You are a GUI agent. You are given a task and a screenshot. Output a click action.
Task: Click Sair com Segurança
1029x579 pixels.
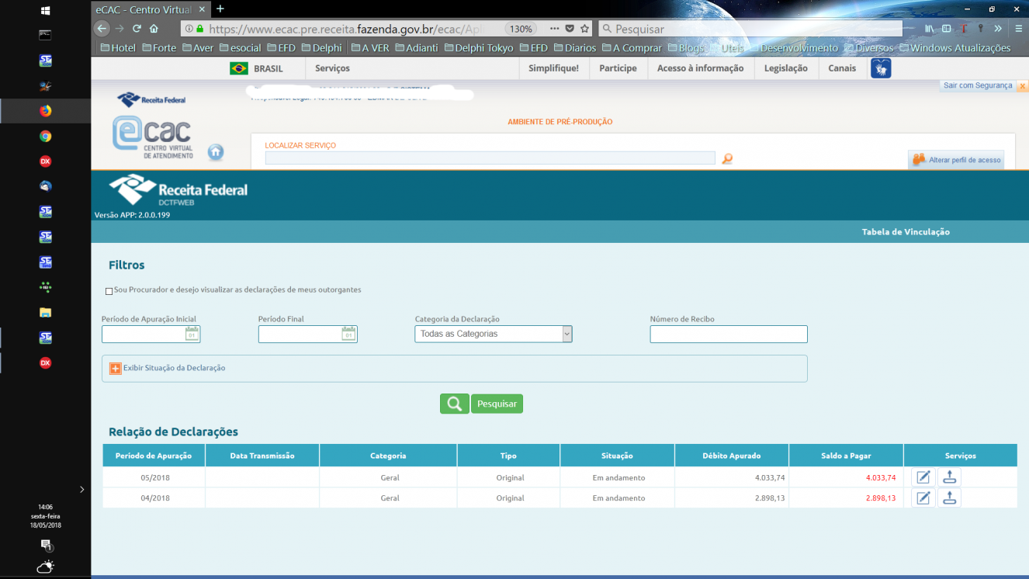tap(978, 85)
